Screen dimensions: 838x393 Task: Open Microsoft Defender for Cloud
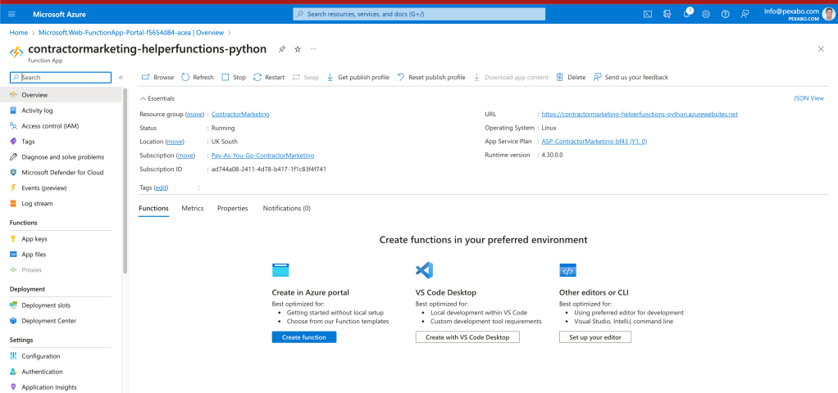(61, 173)
